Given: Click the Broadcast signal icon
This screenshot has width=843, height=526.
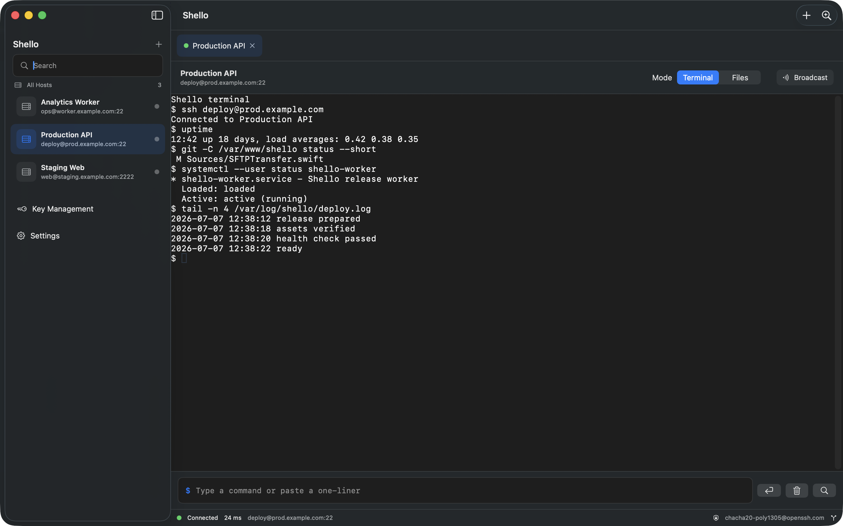Looking at the screenshot, I should (786, 77).
